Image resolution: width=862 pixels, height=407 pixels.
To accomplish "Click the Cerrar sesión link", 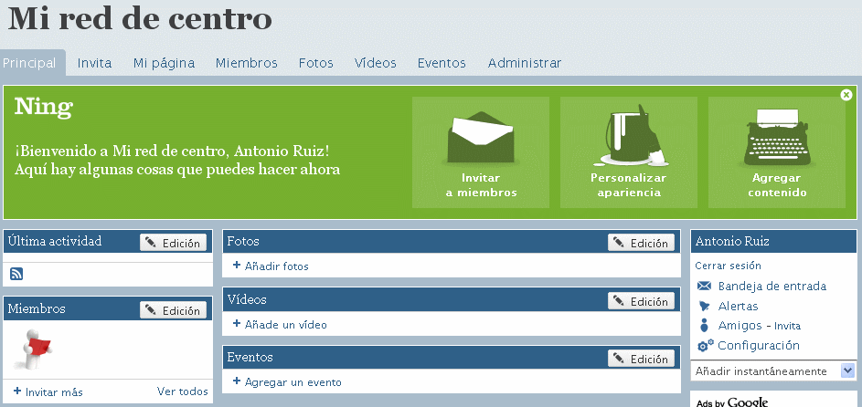I will (x=728, y=266).
